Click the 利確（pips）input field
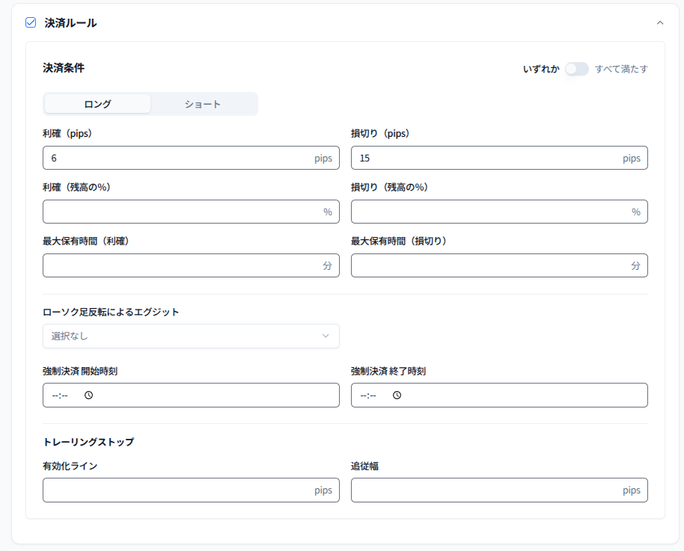This screenshot has height=551, width=684. [176, 158]
